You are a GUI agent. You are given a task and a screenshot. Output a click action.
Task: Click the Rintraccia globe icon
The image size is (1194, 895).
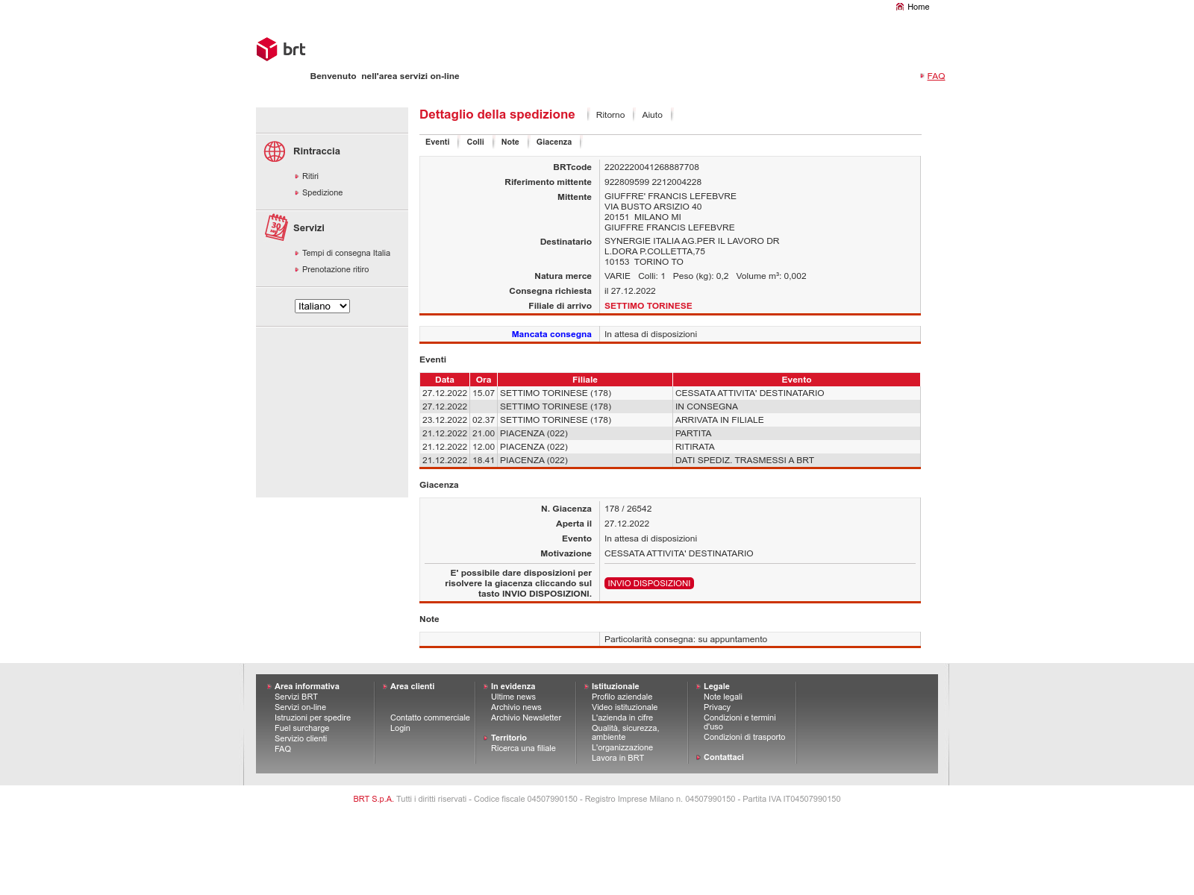(275, 151)
